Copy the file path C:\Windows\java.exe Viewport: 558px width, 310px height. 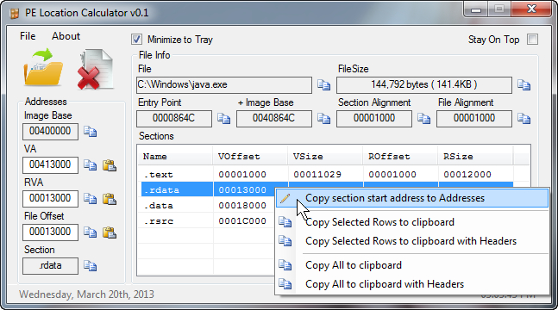(x=323, y=85)
